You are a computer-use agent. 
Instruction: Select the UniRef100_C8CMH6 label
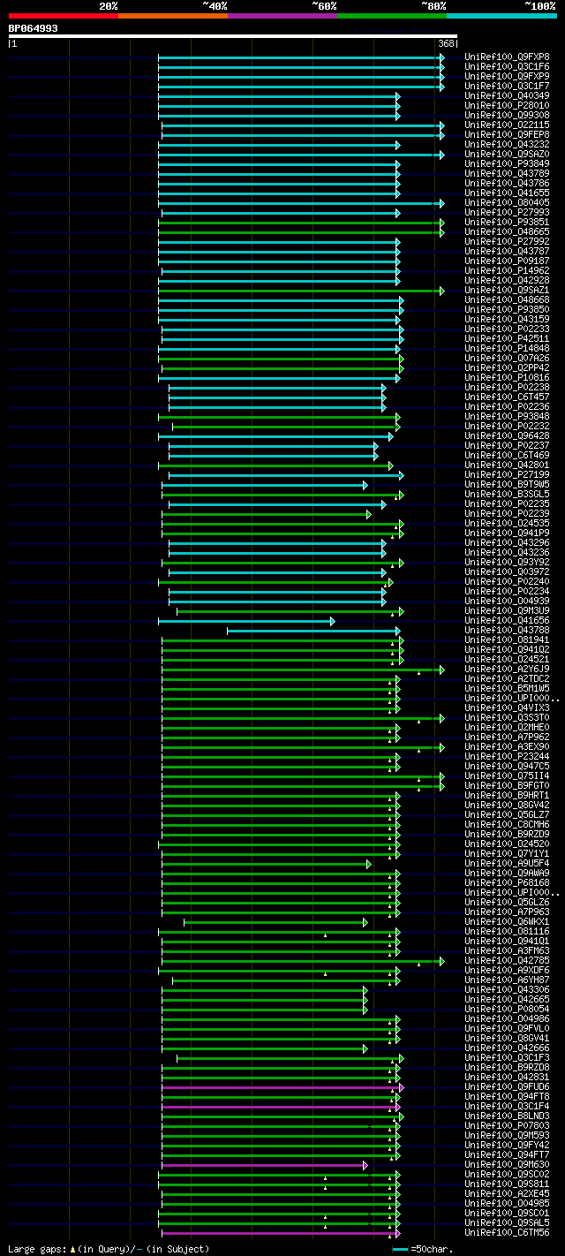click(x=507, y=824)
